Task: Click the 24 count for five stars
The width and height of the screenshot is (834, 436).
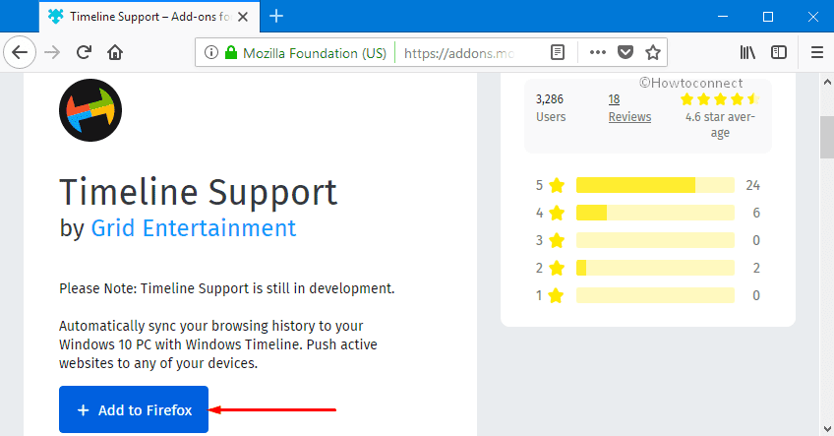Action: pyautogui.click(x=752, y=185)
